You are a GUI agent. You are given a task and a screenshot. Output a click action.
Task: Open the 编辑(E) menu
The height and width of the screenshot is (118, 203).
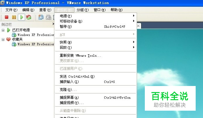pyautogui.click(x=28, y=10)
